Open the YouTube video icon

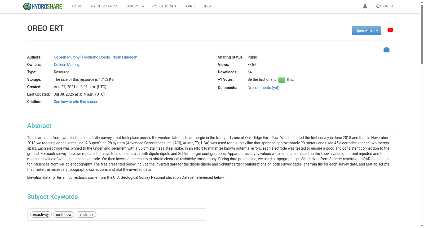390,30
